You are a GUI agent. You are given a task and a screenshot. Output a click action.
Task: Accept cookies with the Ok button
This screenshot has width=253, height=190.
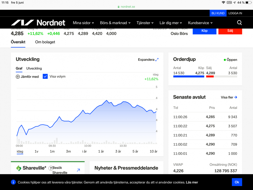(237, 182)
